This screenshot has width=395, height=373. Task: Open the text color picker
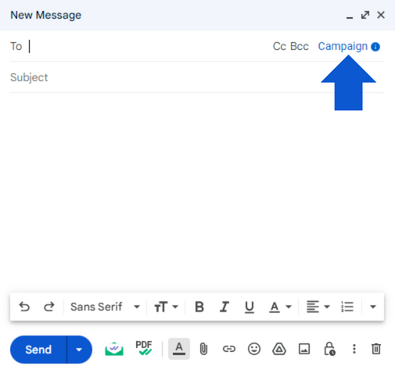(x=280, y=307)
